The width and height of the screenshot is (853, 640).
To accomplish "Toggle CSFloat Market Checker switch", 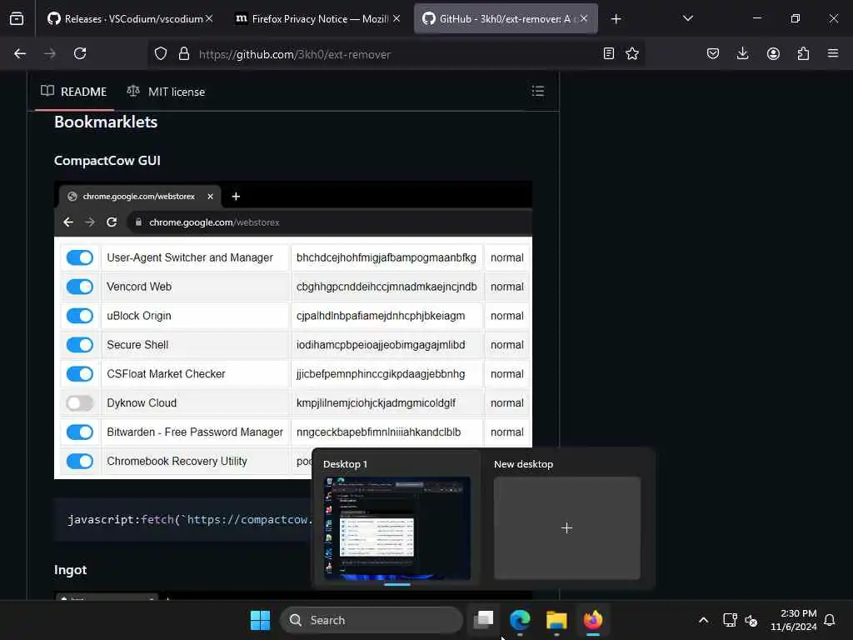I will [x=80, y=374].
